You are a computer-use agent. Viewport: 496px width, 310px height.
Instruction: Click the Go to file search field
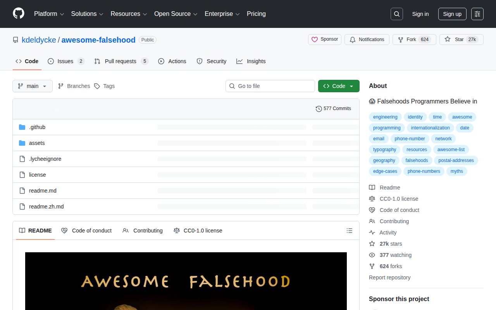coord(270,86)
